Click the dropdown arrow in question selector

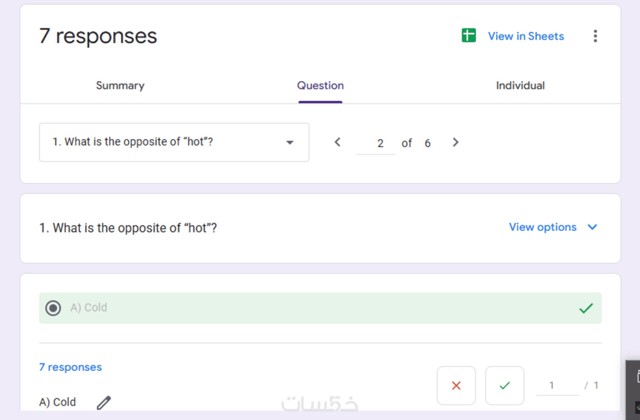[290, 142]
